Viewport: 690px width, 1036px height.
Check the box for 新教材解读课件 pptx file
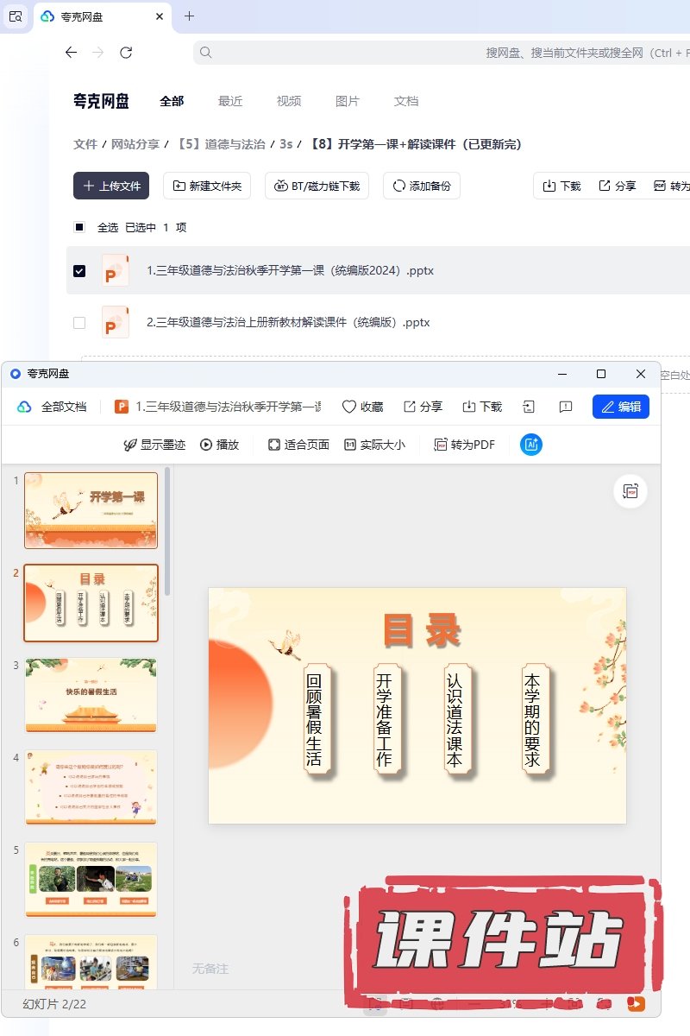[x=79, y=323]
